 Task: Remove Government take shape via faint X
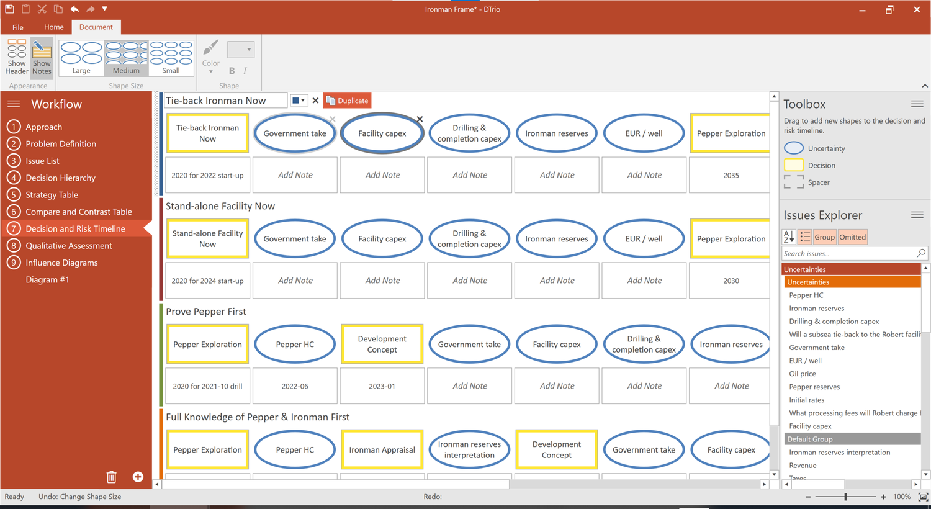pyautogui.click(x=333, y=119)
